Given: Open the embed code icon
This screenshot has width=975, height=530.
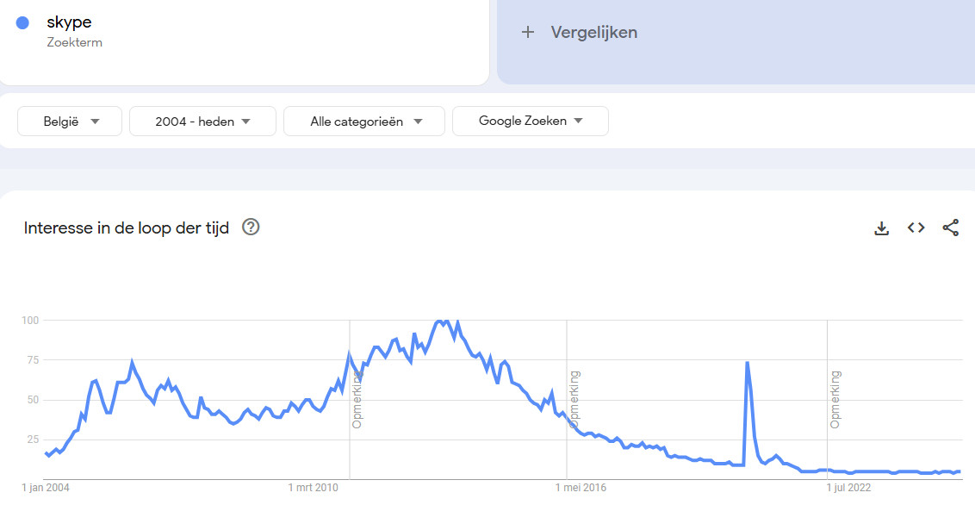Looking at the screenshot, I should tap(916, 228).
